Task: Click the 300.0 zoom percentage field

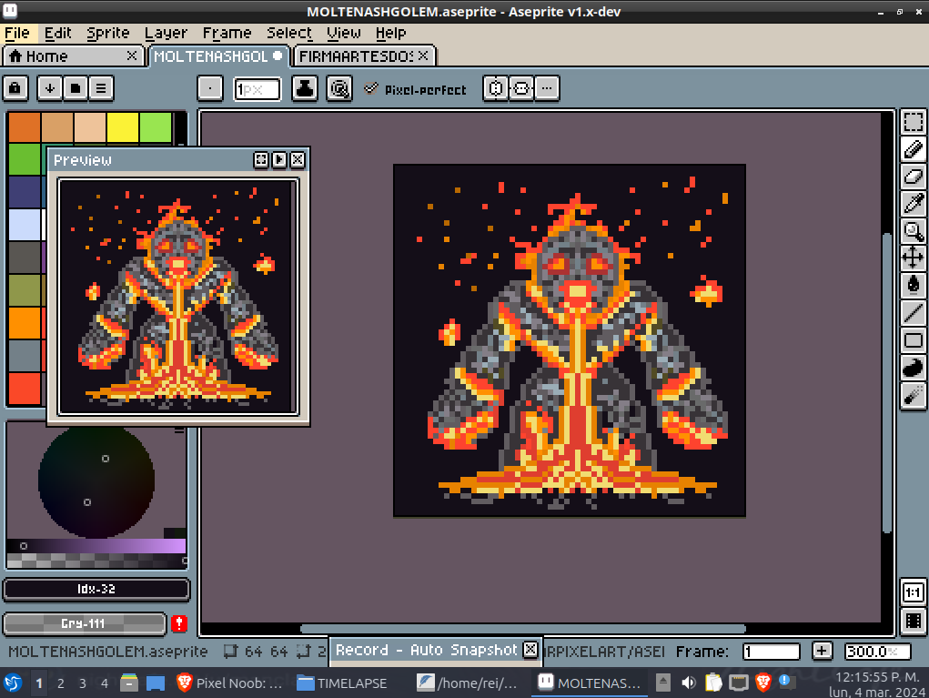Action: (x=877, y=652)
